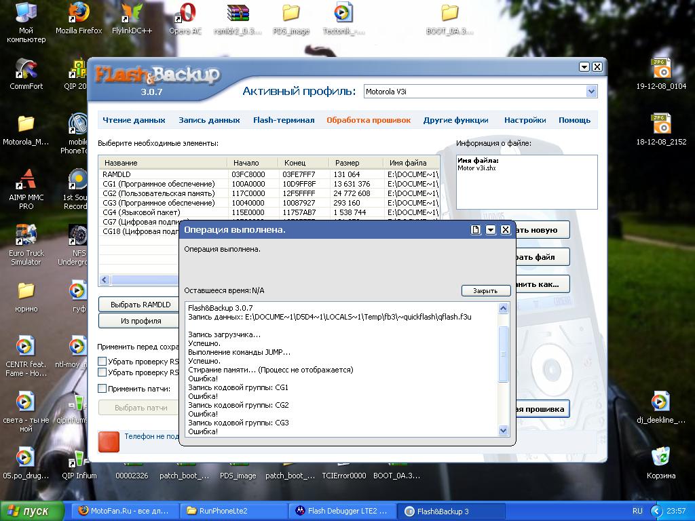
Task: Sort by the Название column header
Action: [x=163, y=163]
